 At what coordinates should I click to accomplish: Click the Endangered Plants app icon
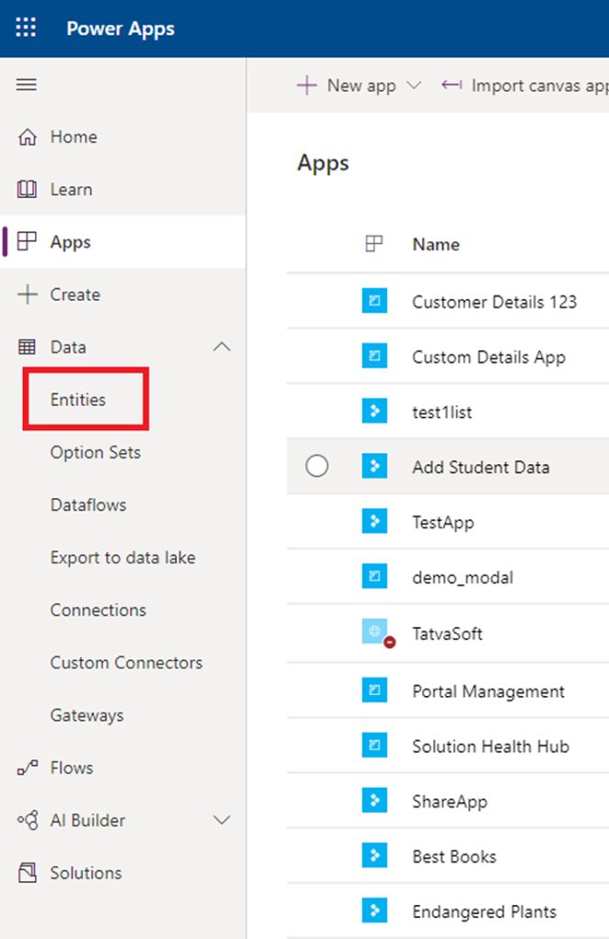pyautogui.click(x=374, y=911)
